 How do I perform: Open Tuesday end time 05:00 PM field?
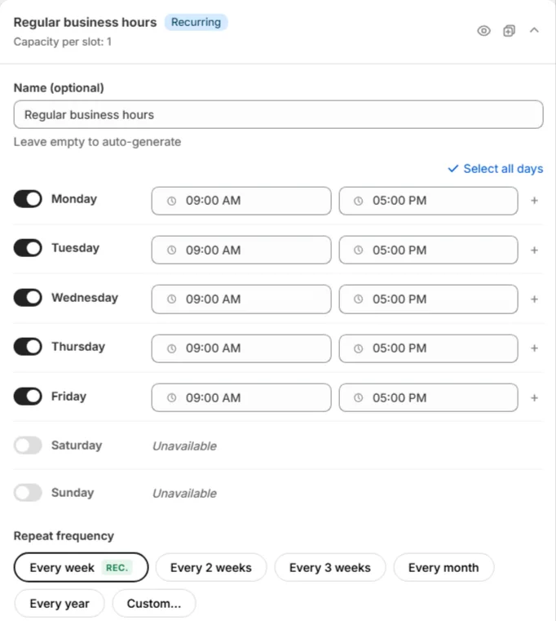coord(428,250)
